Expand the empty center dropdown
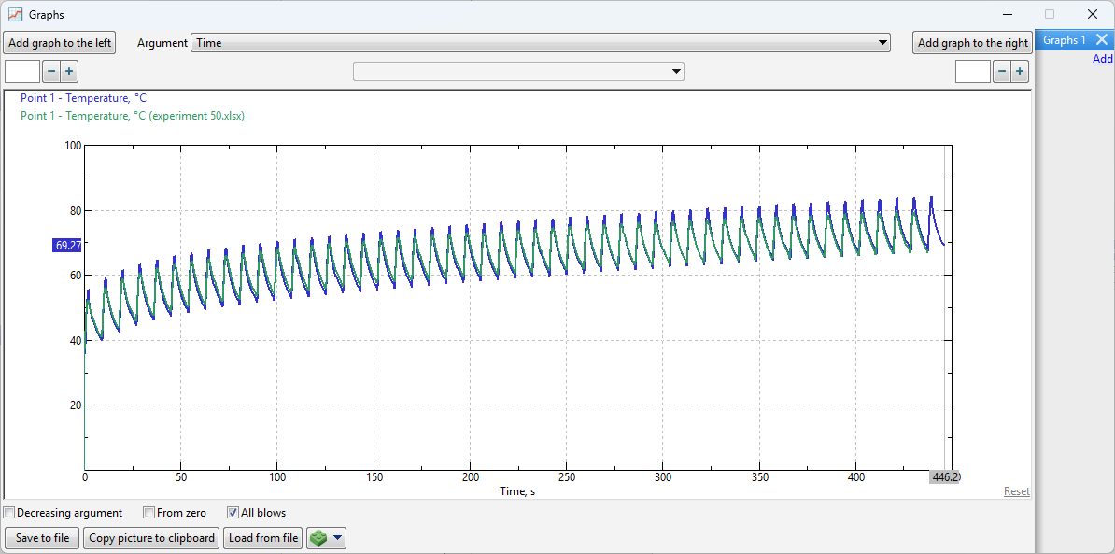Viewport: 1115px width, 554px height. click(x=518, y=72)
